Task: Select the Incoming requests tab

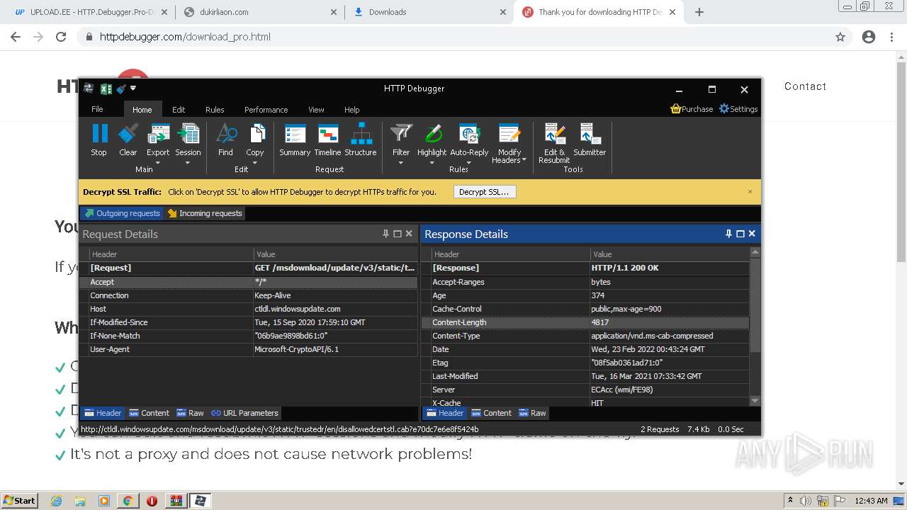Action: click(x=205, y=213)
